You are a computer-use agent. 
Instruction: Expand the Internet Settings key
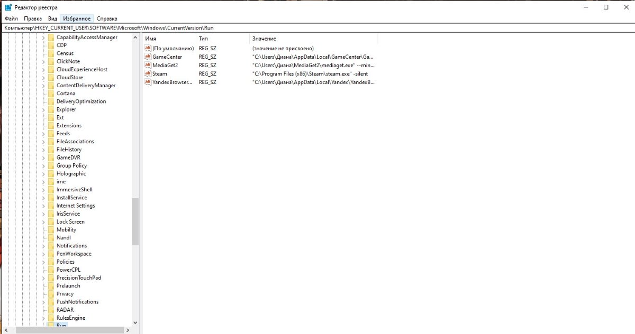43,206
